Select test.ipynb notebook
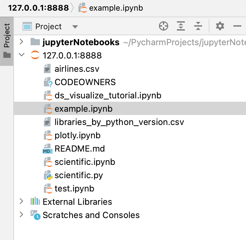The image size is (246, 240). (74, 189)
